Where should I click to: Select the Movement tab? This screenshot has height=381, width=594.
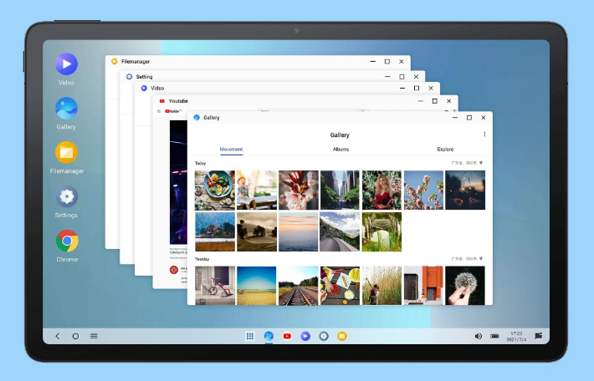point(231,150)
